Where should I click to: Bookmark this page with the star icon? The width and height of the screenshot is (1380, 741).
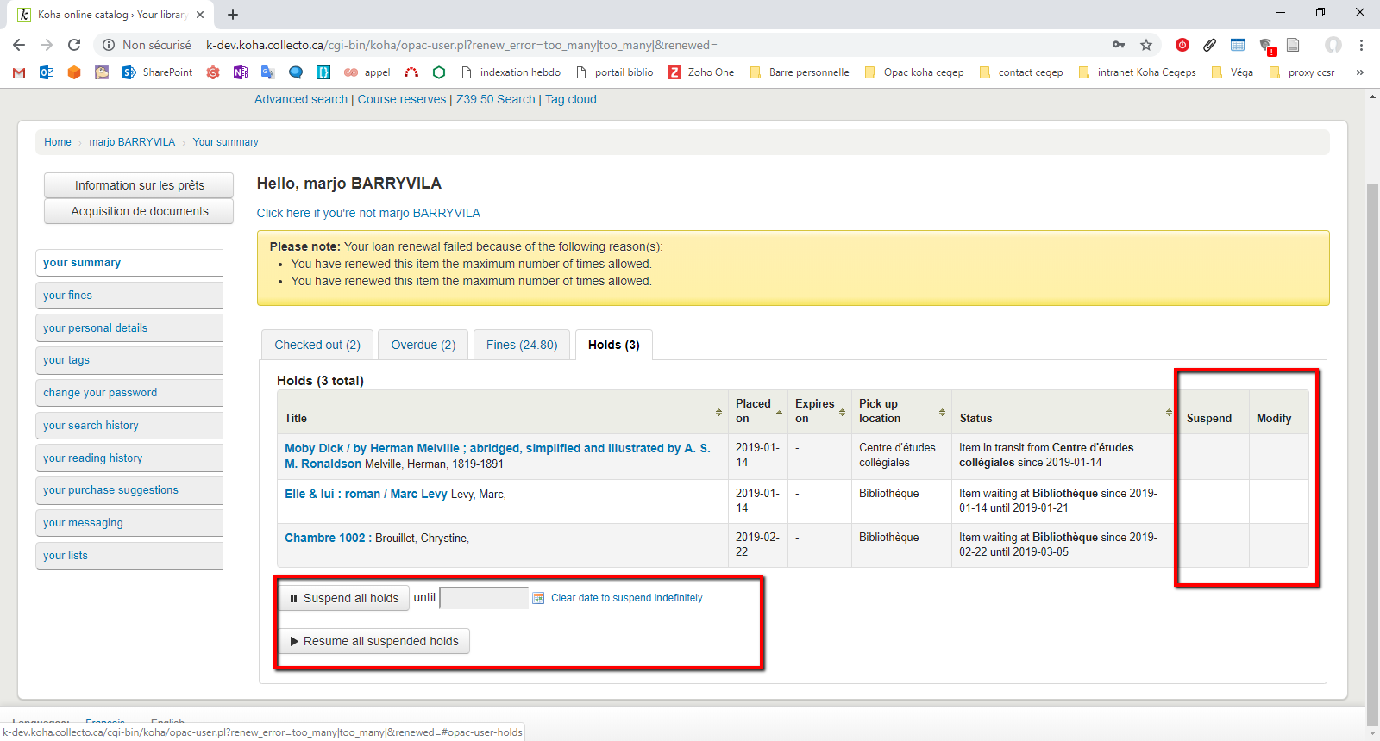point(1146,45)
